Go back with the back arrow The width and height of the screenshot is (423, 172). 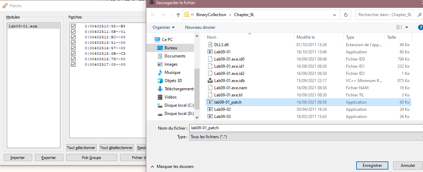(153, 15)
